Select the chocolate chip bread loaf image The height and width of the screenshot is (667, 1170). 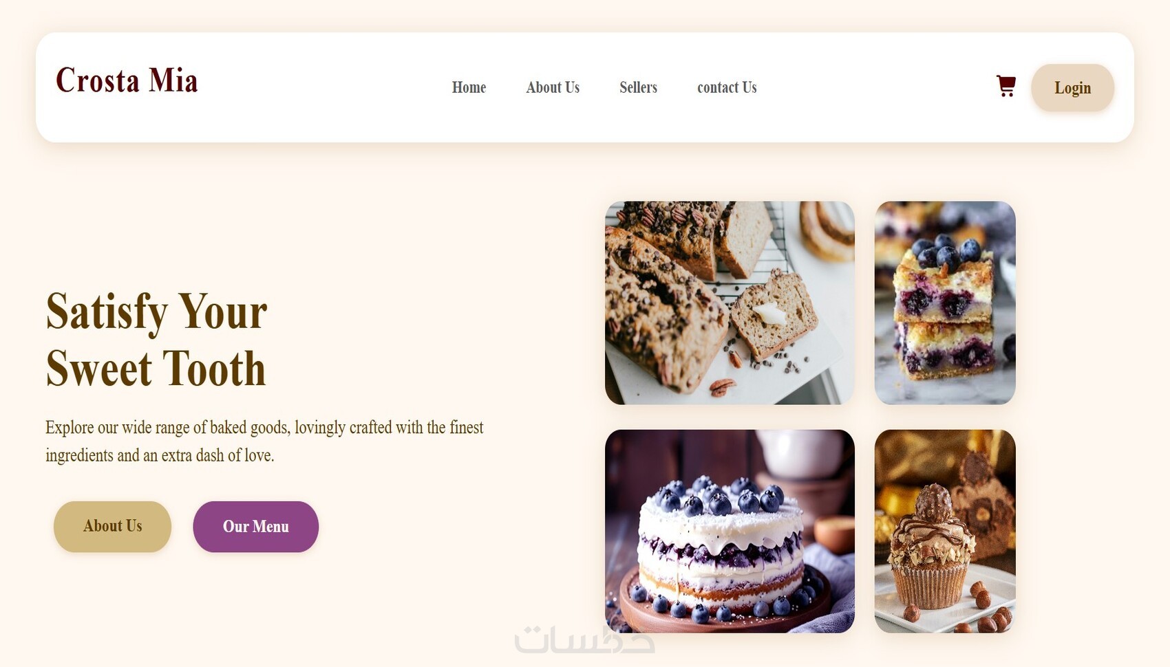tap(730, 303)
